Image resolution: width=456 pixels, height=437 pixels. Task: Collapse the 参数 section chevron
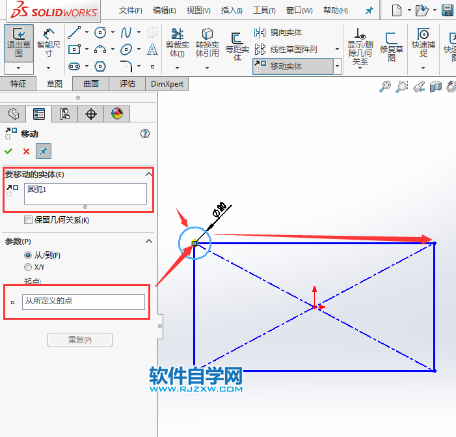click(148, 241)
